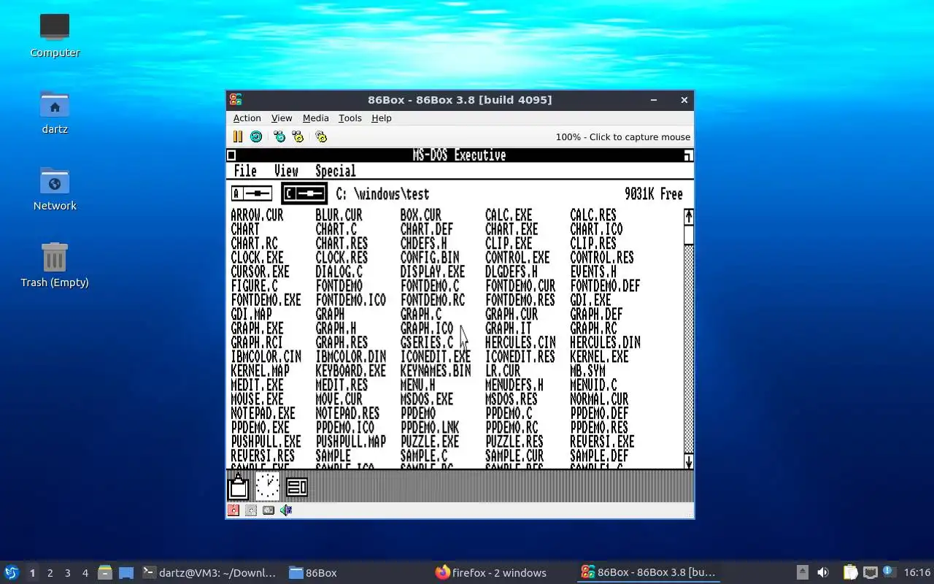Open the 86Box folder taskbar item
The image size is (934, 584).
314,573
